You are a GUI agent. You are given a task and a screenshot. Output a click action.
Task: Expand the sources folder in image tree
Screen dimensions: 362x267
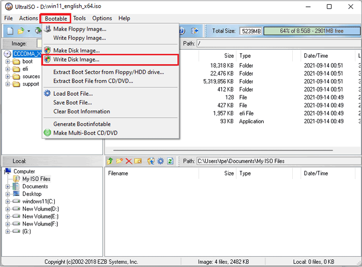[8, 77]
